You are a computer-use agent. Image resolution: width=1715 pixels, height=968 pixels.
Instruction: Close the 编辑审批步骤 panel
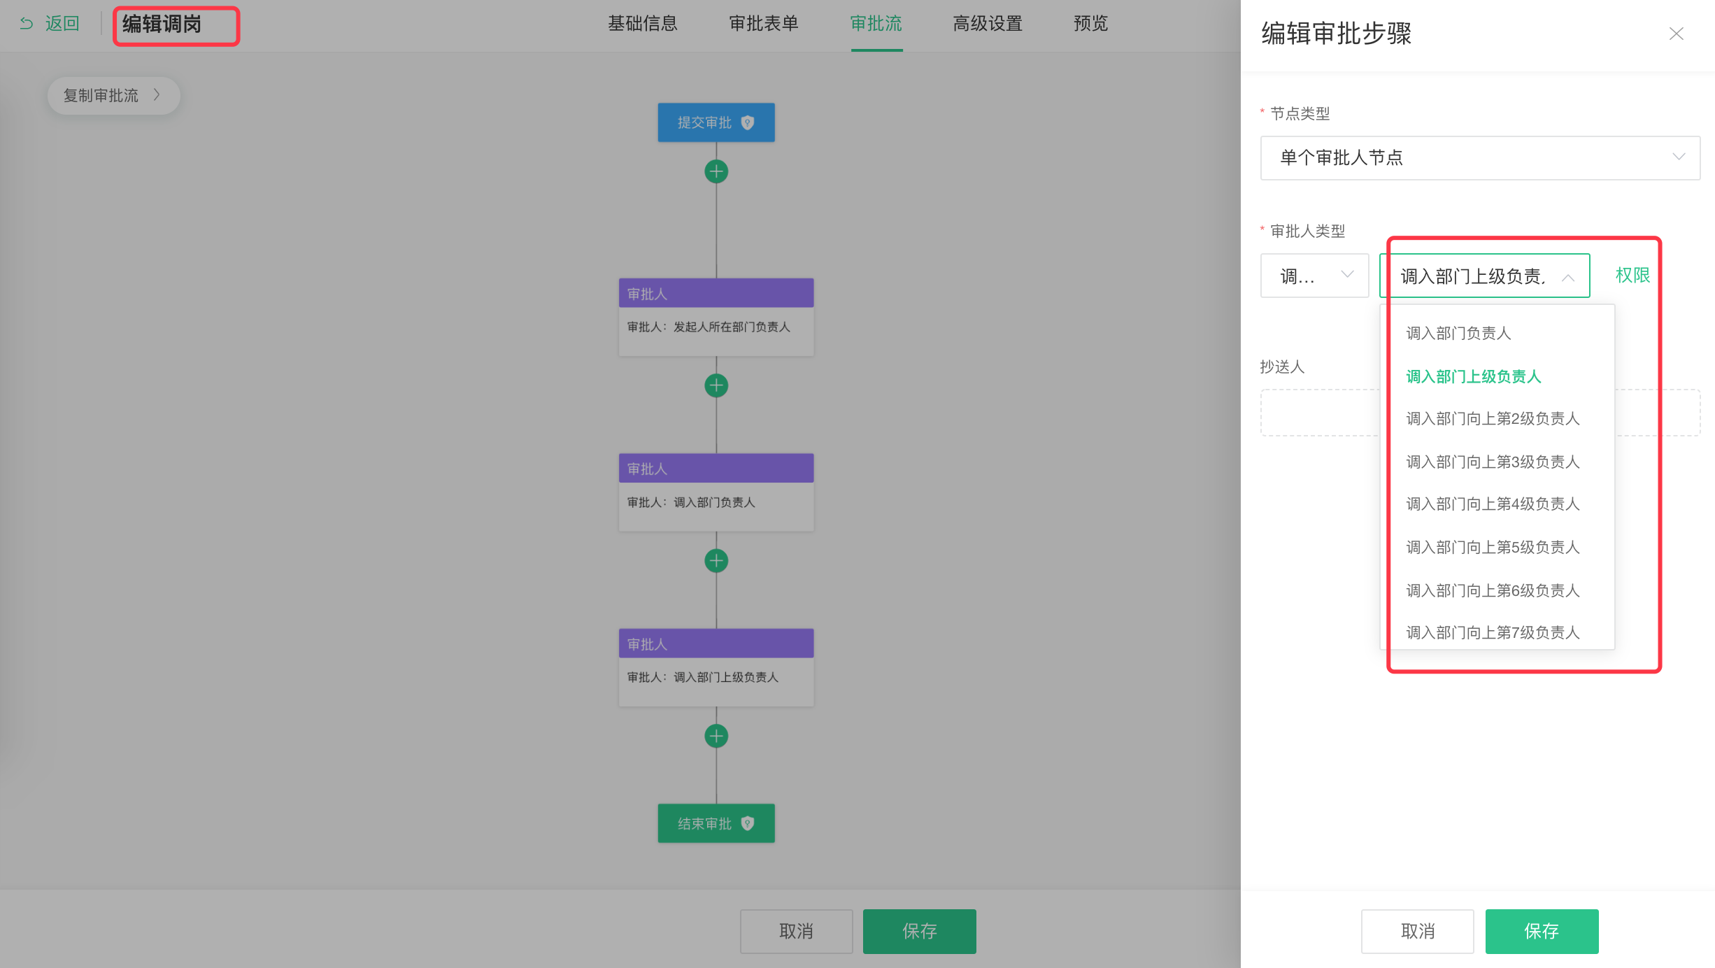click(x=1676, y=34)
